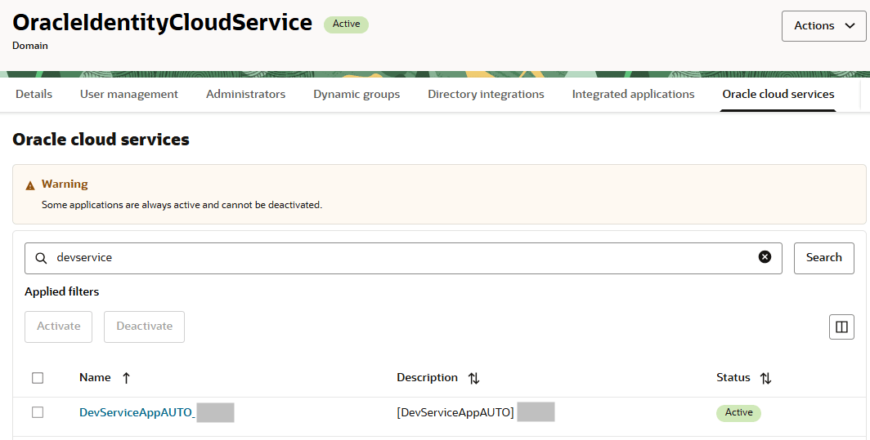870x440 pixels.
Task: Sort the Description column
Action: 473,378
